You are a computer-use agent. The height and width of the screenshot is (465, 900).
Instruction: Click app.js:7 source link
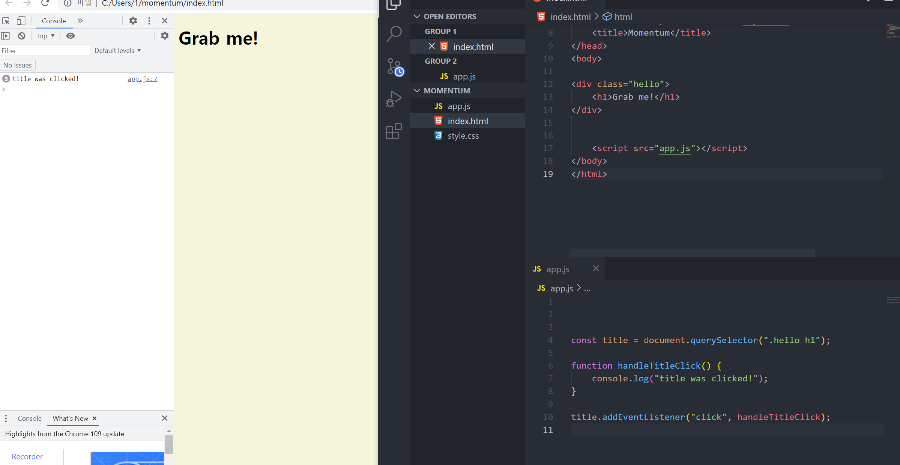click(142, 79)
